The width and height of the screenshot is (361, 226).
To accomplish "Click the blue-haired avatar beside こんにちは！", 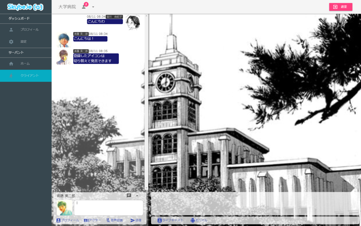I will 64,40.
